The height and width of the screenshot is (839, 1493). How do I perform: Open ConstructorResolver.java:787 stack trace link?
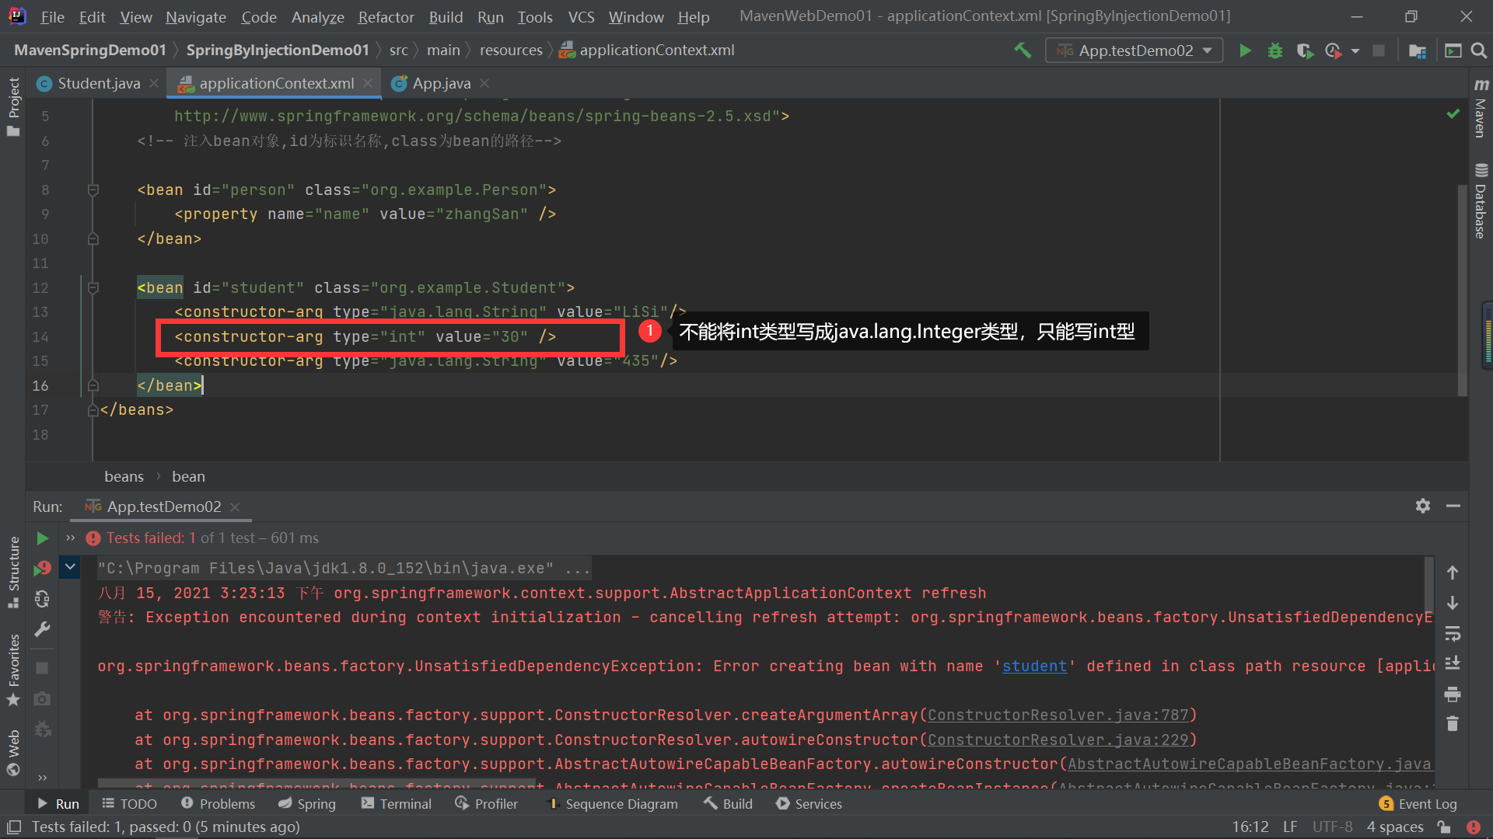click(1058, 715)
